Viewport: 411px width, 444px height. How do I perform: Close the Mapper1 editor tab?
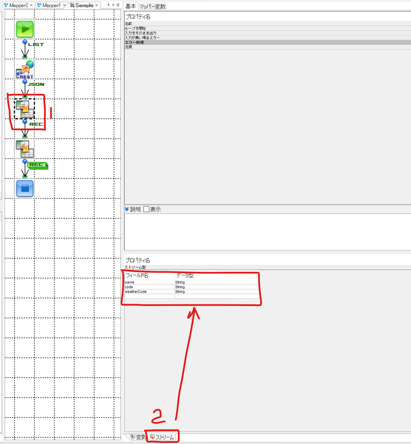(x=64, y=5)
